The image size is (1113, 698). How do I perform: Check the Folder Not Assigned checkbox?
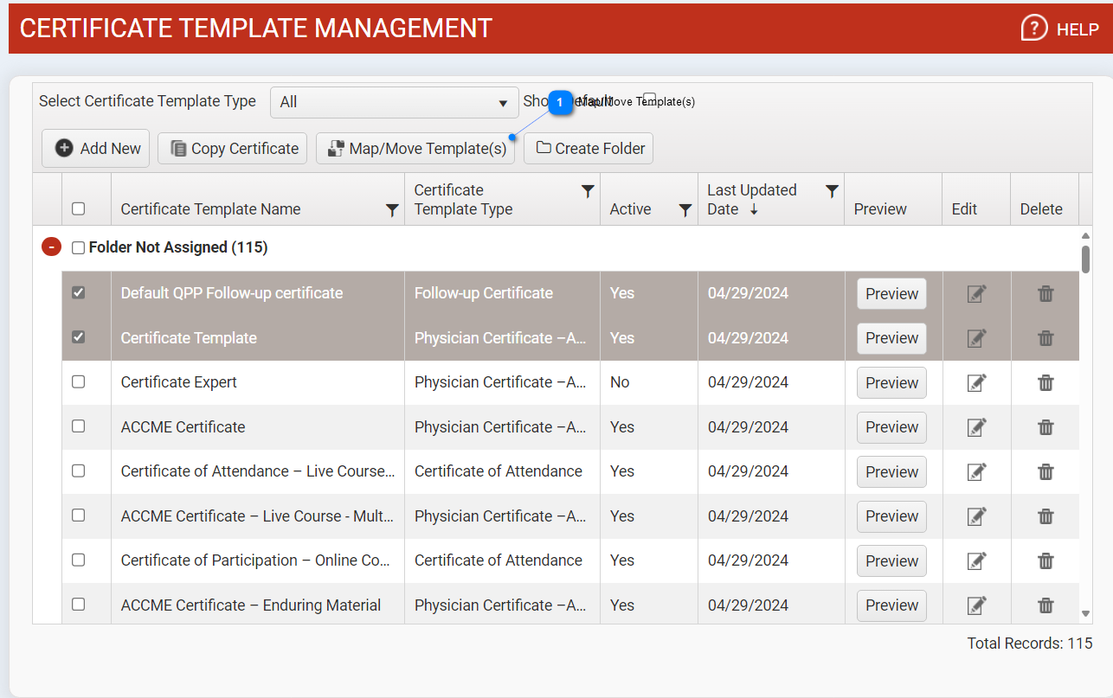(x=78, y=248)
